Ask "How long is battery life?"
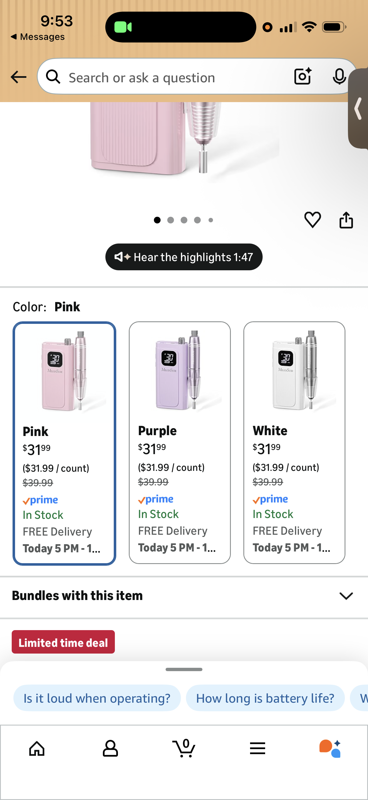Image resolution: width=368 pixels, height=800 pixels. (x=265, y=698)
